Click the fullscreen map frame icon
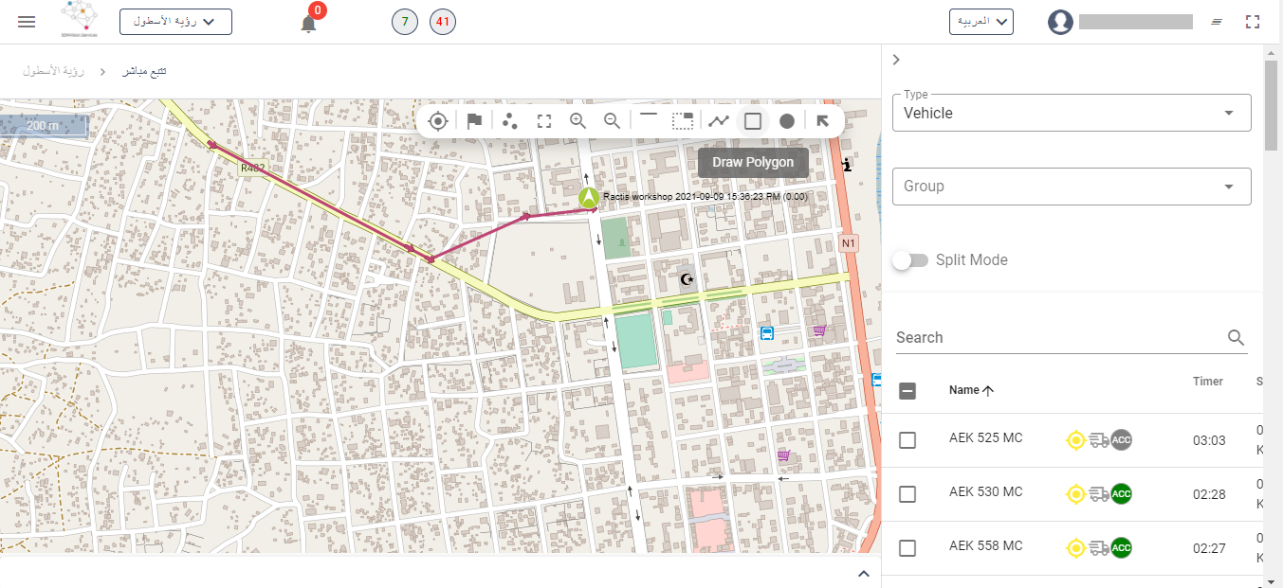This screenshot has width=1283, height=588. point(543,121)
